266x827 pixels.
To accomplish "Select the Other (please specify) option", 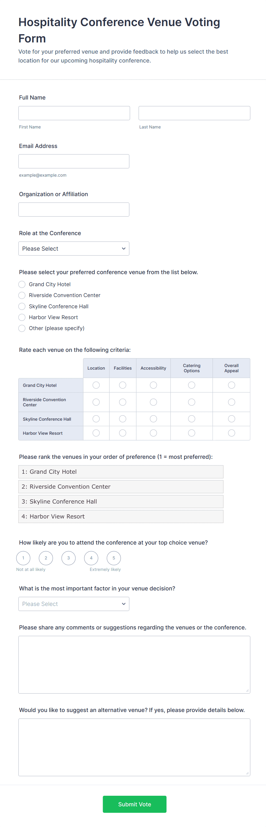I will (x=22, y=328).
